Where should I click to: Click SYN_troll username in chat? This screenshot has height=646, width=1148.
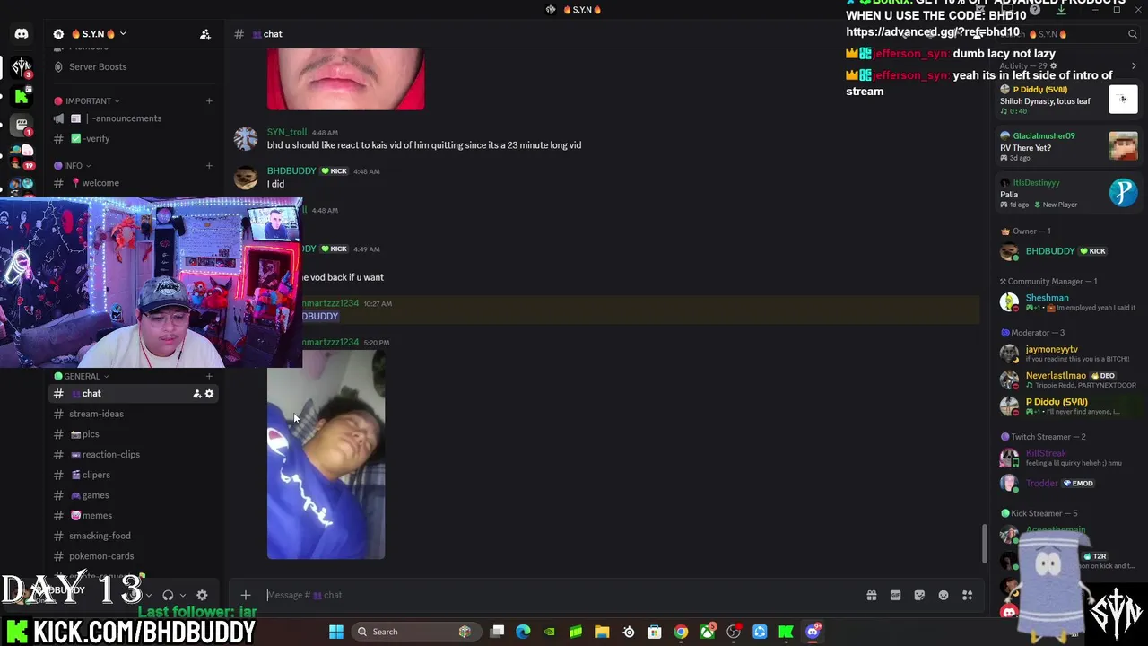tap(286, 133)
